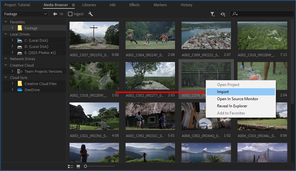Select the D: local disk drive icon
The height and width of the screenshot is (171, 296).
pos(20,47)
